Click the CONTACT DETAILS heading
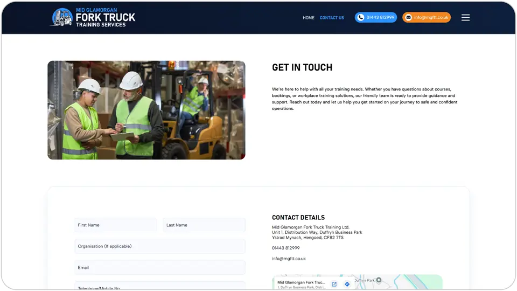Image resolution: width=517 pixels, height=291 pixels. 298,217
